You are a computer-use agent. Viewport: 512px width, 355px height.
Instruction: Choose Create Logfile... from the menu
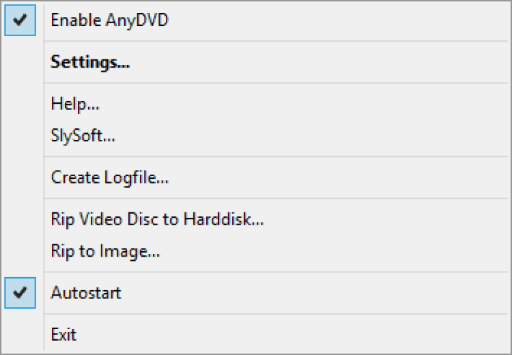click(109, 178)
